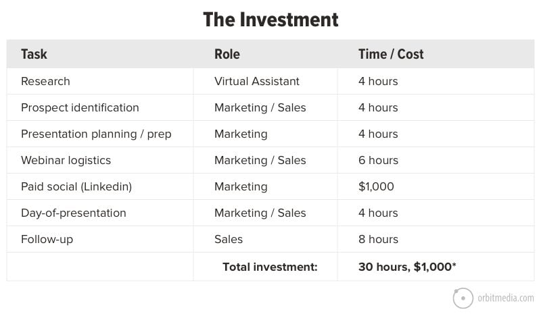This screenshot has height=316, width=541.
Task: Click the Task column header
Action: (x=34, y=54)
